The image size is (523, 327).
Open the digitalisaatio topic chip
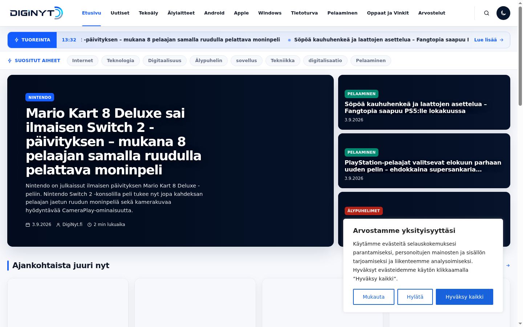point(325,61)
